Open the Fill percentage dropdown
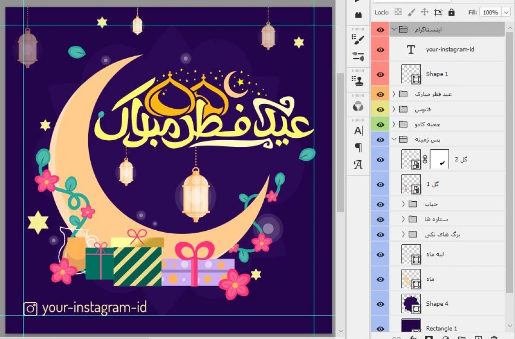Screen dimensions: 515x339 (x=505, y=12)
